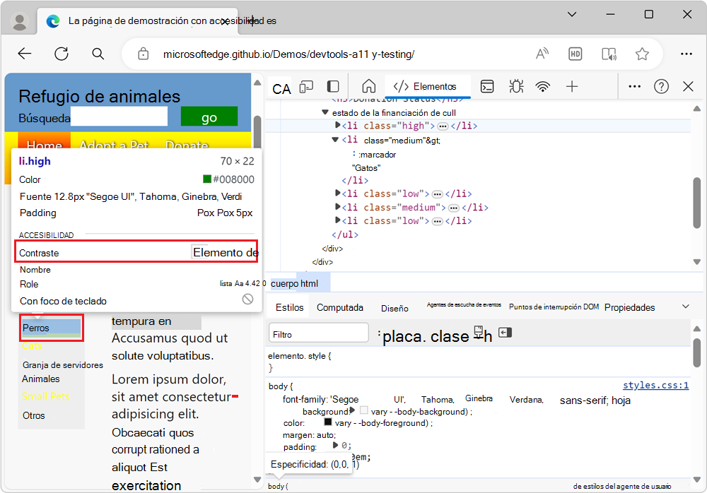
Task: Add page to favorites star icon
Action: [x=642, y=54]
